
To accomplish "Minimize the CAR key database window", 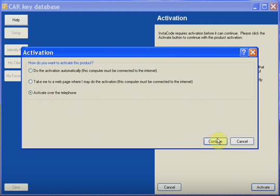I will (256, 7).
